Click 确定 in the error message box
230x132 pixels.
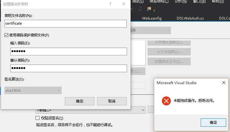pyautogui.click(x=213, y=123)
